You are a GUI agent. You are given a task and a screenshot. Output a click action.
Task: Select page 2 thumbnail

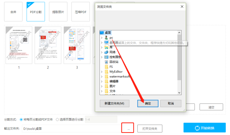coord(48,45)
